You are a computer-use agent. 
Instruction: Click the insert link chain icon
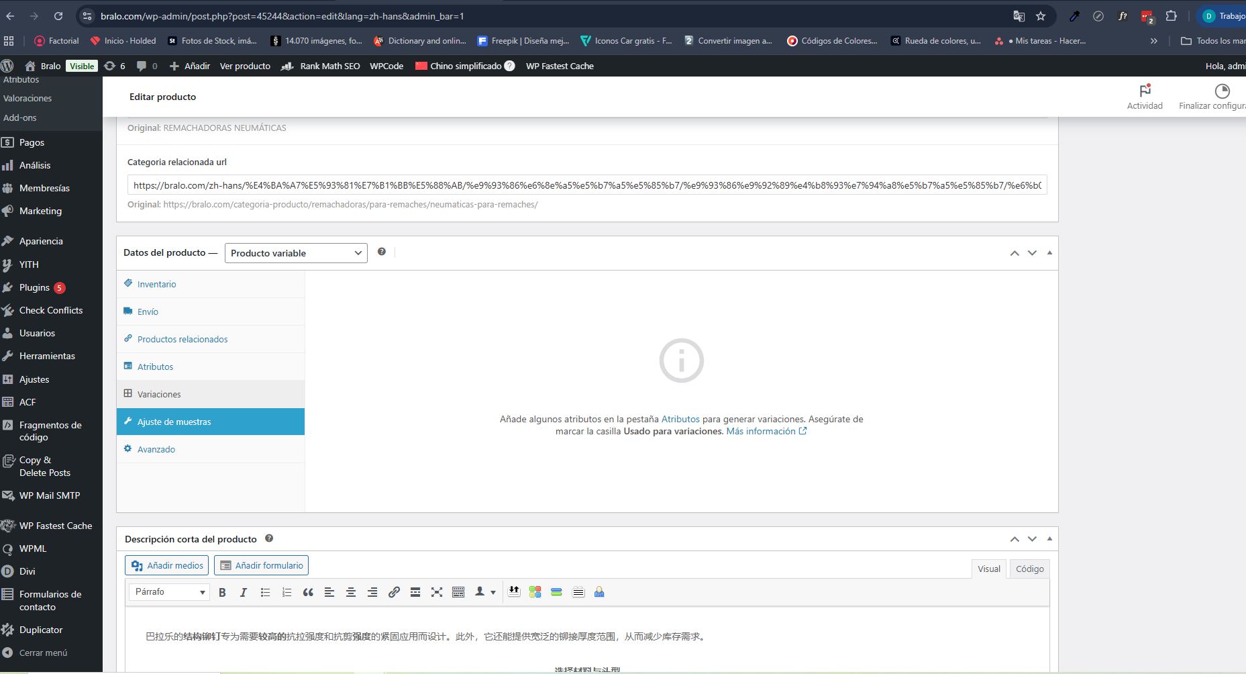tap(394, 592)
